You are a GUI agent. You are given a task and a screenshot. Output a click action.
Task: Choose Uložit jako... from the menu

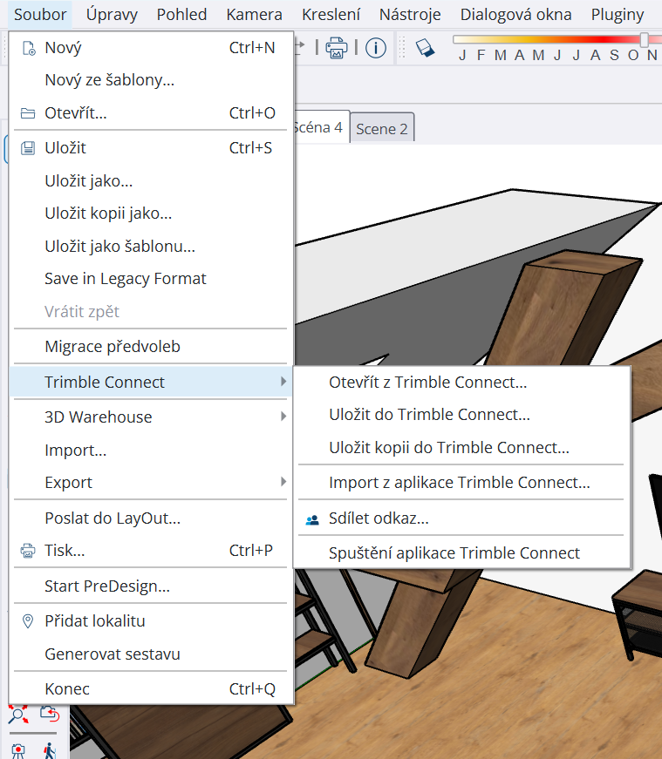[88, 181]
